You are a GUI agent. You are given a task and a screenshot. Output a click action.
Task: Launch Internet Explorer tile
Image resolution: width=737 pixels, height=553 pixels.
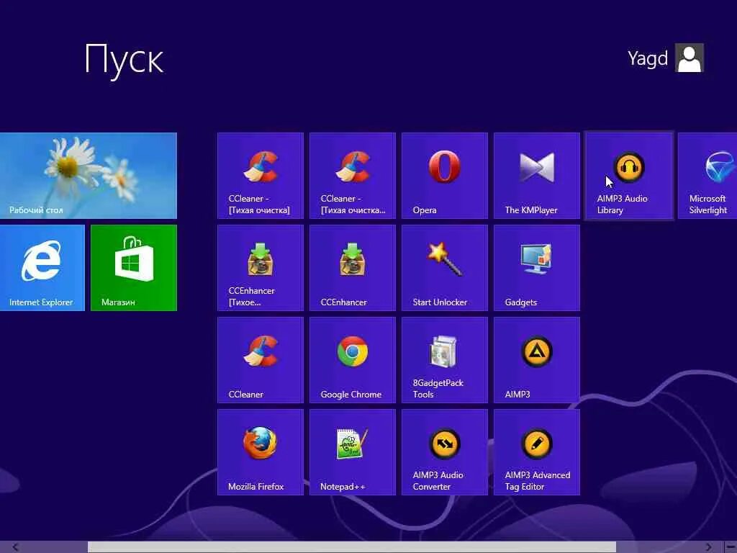[42, 268]
